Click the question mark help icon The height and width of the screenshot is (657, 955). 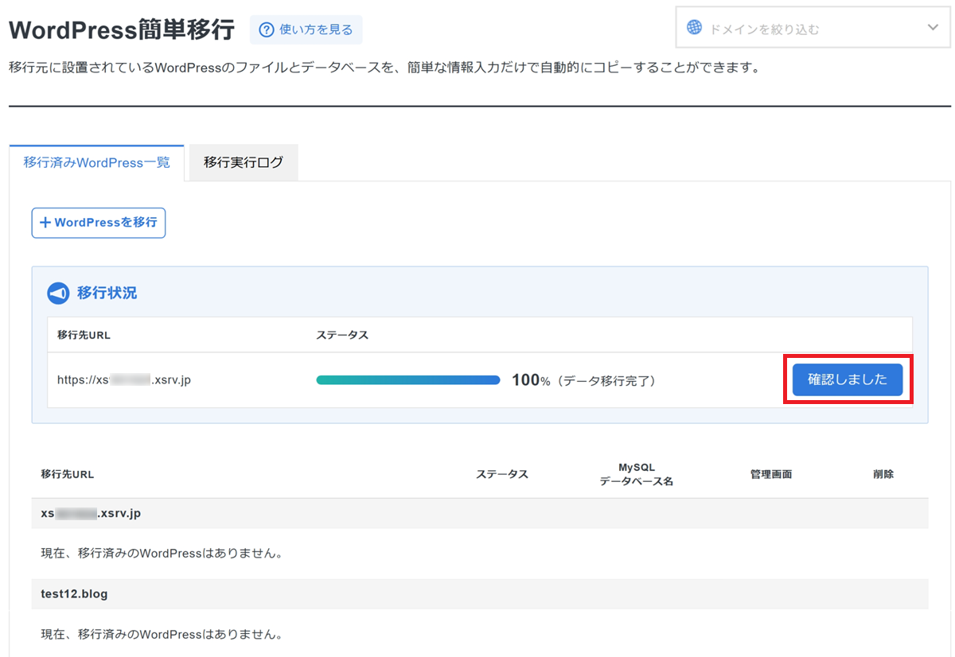[267, 30]
